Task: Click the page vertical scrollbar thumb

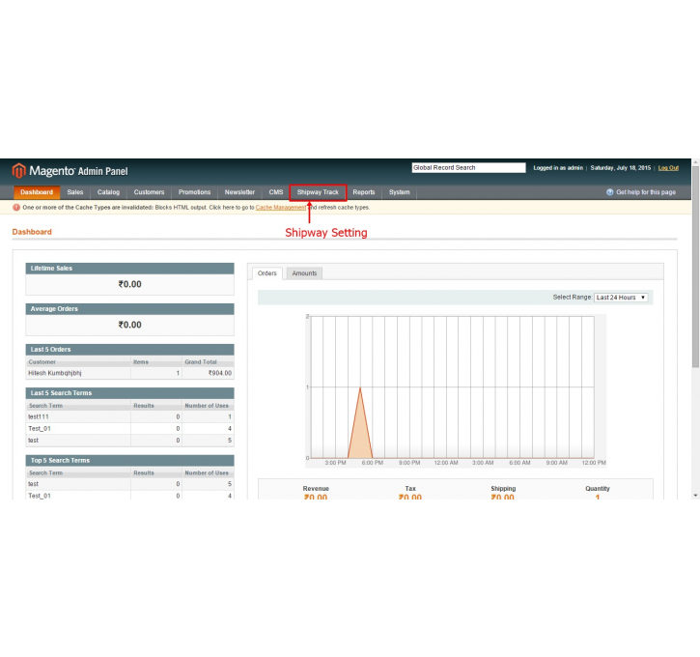Action: click(695, 267)
